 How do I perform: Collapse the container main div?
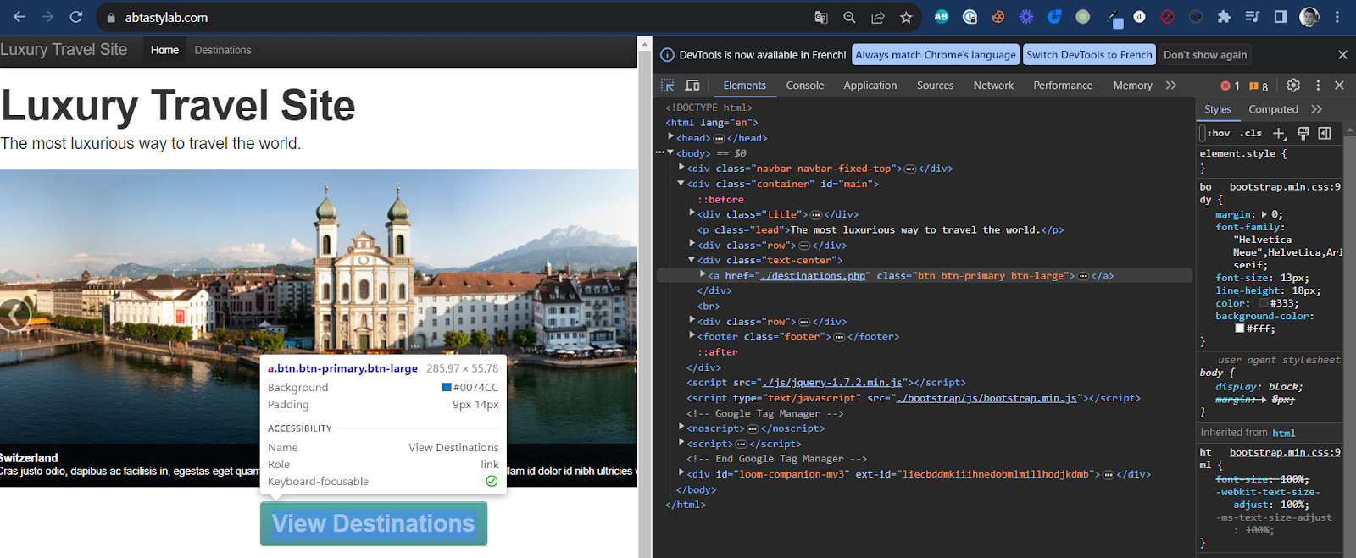[681, 183]
